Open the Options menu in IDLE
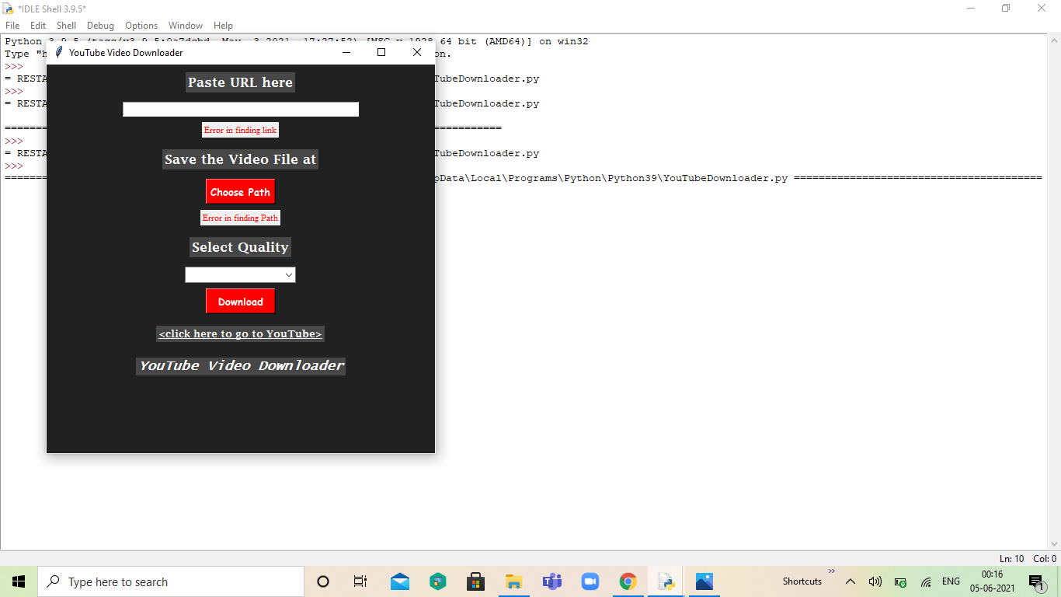 coord(141,25)
